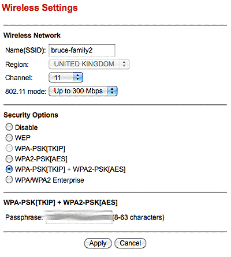The image size is (231, 257).
Task: Focus the Name(SSID) text field
Action: tap(82, 50)
